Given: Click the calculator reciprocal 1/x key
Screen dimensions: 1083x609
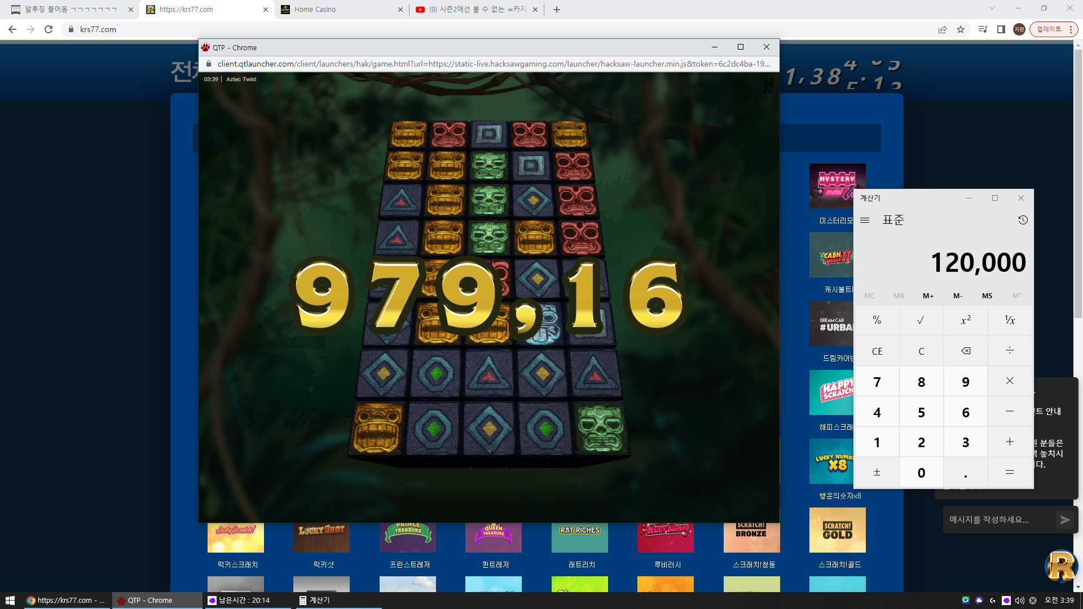Looking at the screenshot, I should (1010, 320).
